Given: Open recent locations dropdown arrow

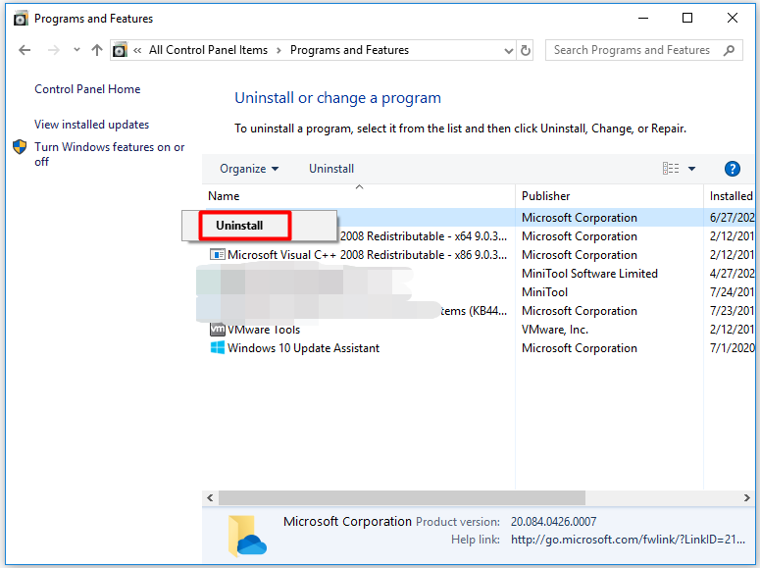Looking at the screenshot, I should pyautogui.click(x=76, y=50).
